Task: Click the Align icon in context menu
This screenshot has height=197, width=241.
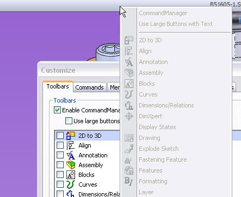Action: click(x=129, y=51)
